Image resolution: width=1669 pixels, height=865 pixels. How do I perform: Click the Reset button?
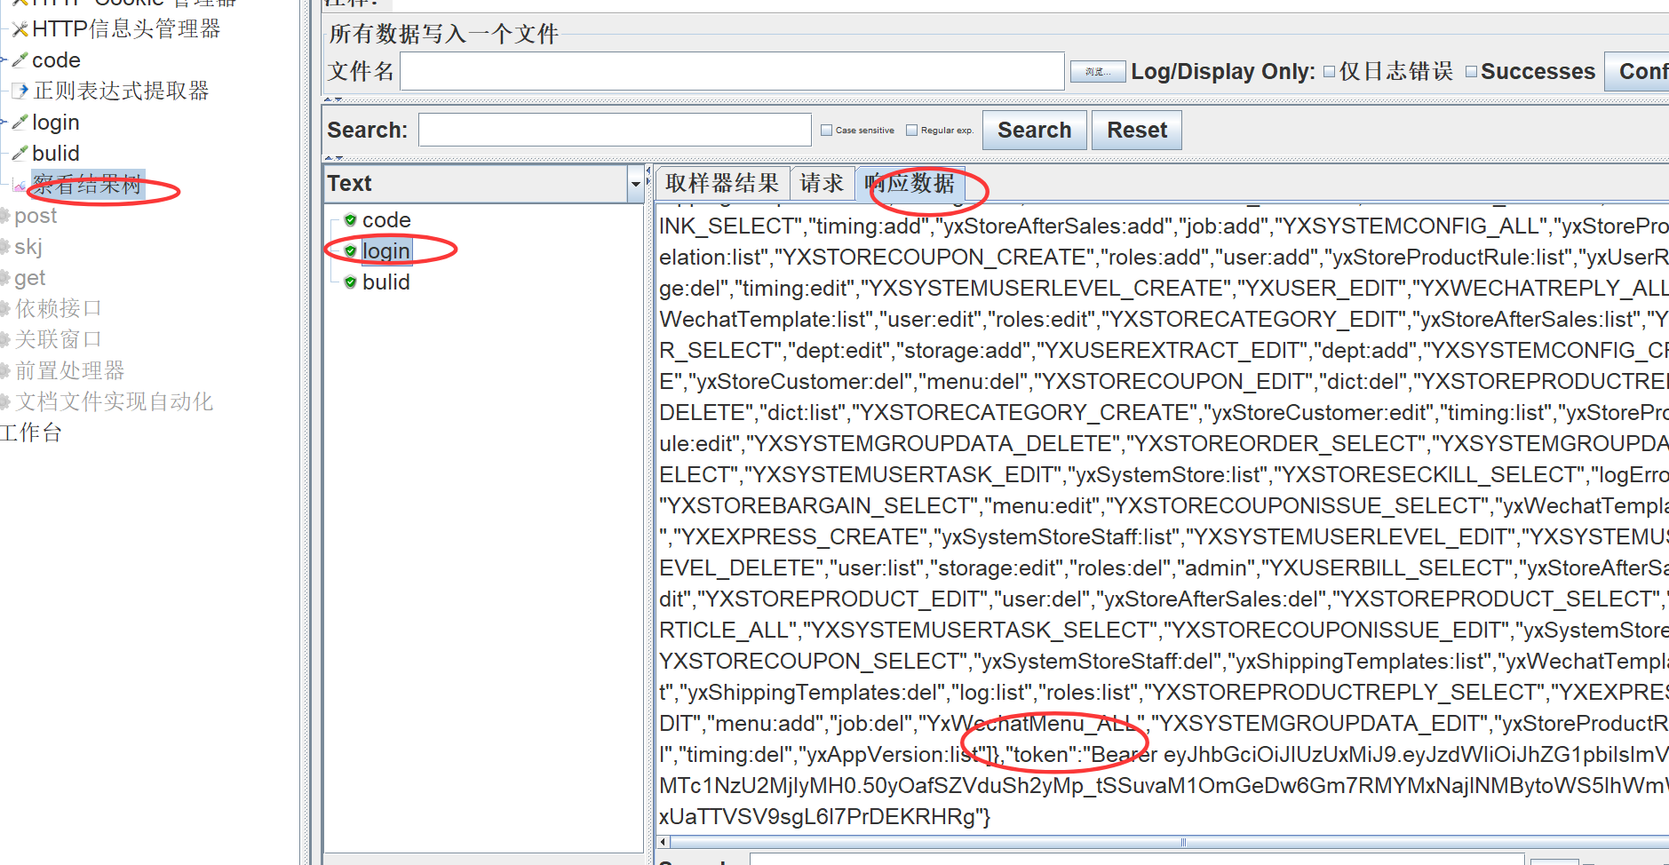tap(1137, 131)
